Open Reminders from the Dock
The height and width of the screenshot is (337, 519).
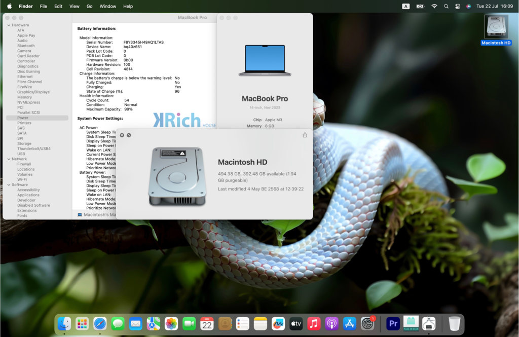pos(243,323)
